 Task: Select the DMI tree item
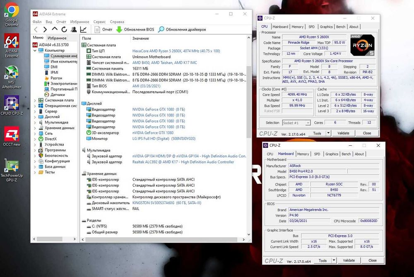click(51, 67)
